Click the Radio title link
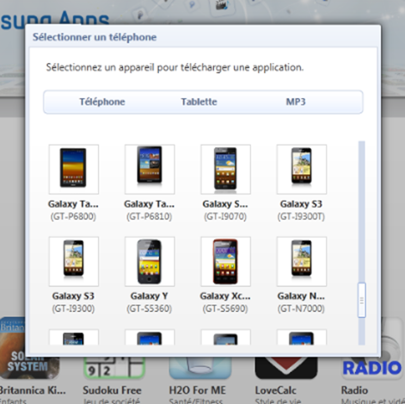Screen dimensions: 405x404 tap(354, 390)
